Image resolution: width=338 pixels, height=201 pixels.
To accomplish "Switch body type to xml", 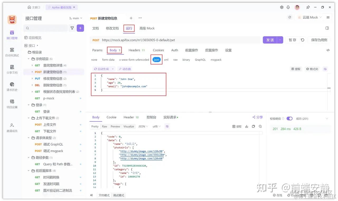I will (x=166, y=60).
